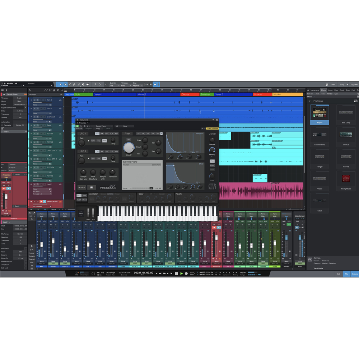Click the browser search magnifier icon

coord(358,90)
